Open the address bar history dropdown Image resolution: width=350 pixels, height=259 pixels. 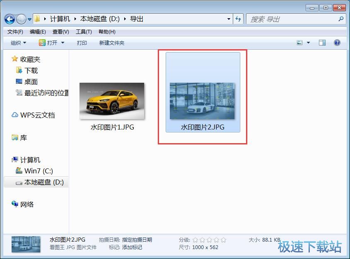[x=229, y=19]
